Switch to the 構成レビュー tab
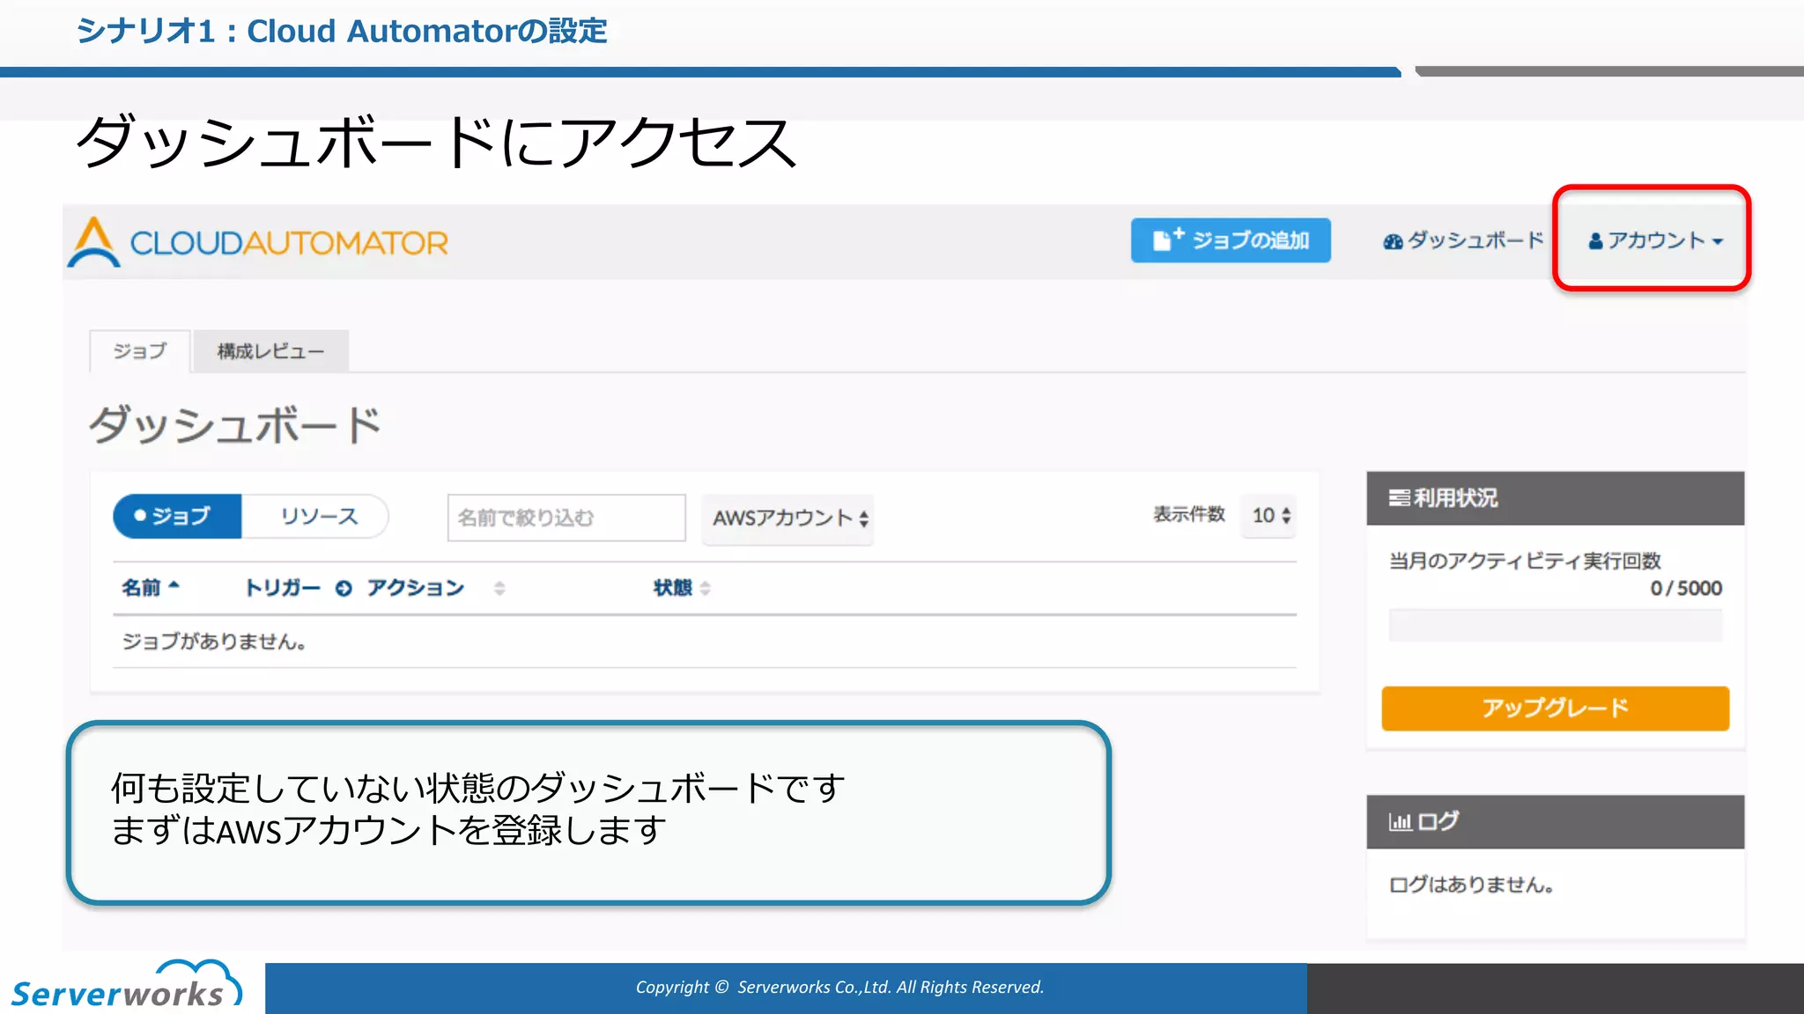The image size is (1804, 1014). point(270,351)
